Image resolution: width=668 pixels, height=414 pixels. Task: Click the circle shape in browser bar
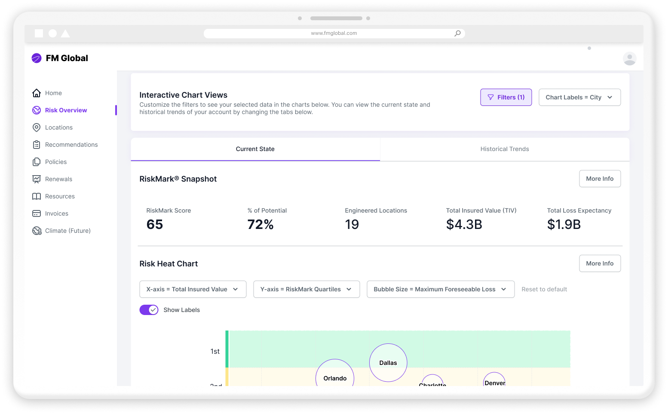point(52,33)
